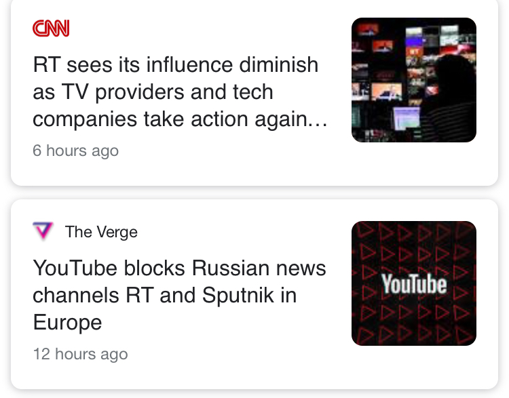
Task: Click the YouTube wordmark in the thumbnail
Action: [x=413, y=284]
